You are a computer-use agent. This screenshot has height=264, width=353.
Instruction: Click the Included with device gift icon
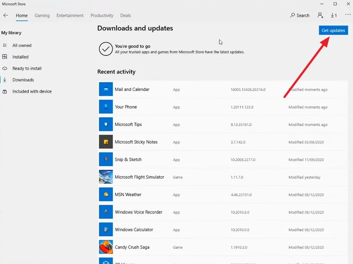[5, 92]
